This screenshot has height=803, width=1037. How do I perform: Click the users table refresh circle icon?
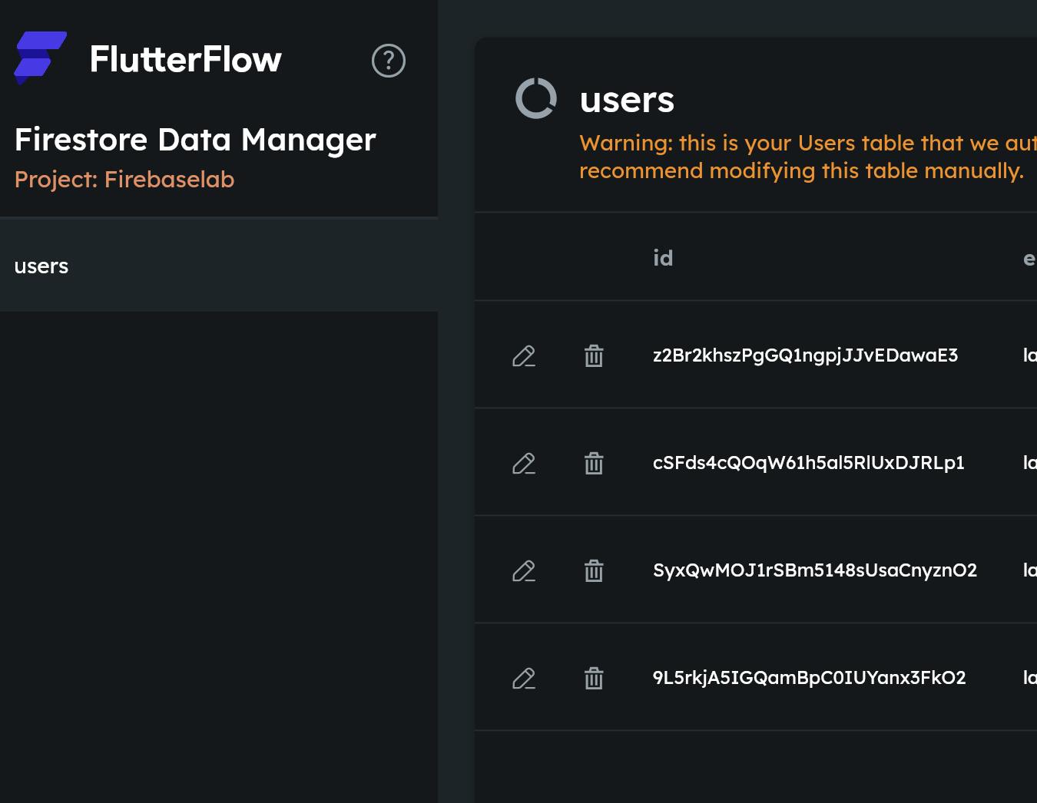pyautogui.click(x=535, y=98)
